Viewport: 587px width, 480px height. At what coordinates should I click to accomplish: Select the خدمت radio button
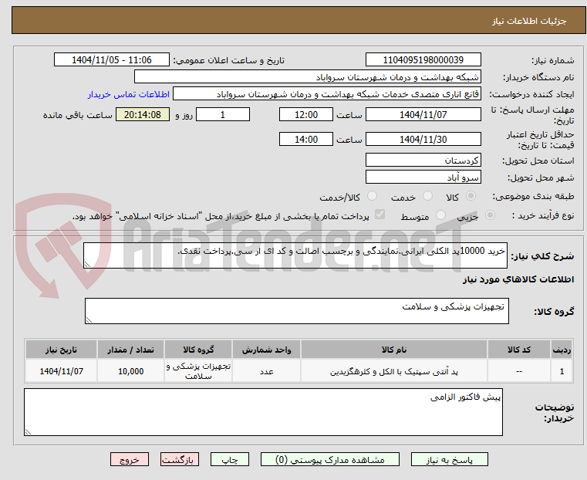pos(427,196)
